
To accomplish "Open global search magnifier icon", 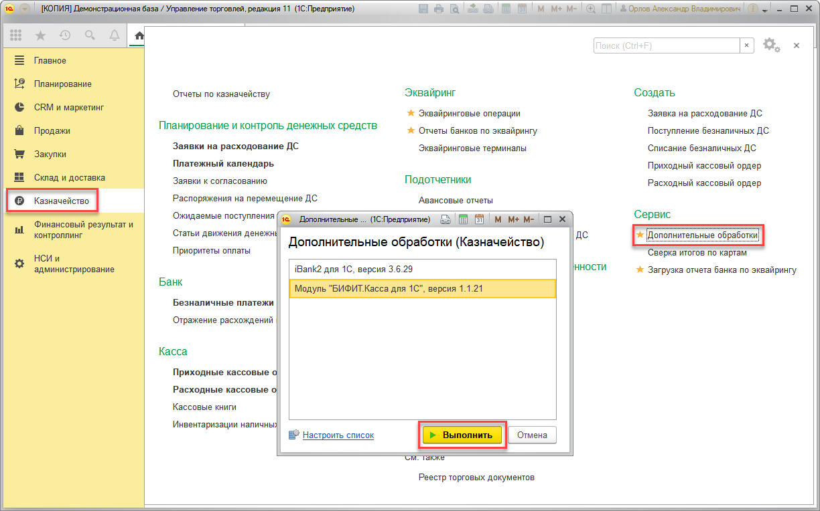I will click(x=90, y=35).
